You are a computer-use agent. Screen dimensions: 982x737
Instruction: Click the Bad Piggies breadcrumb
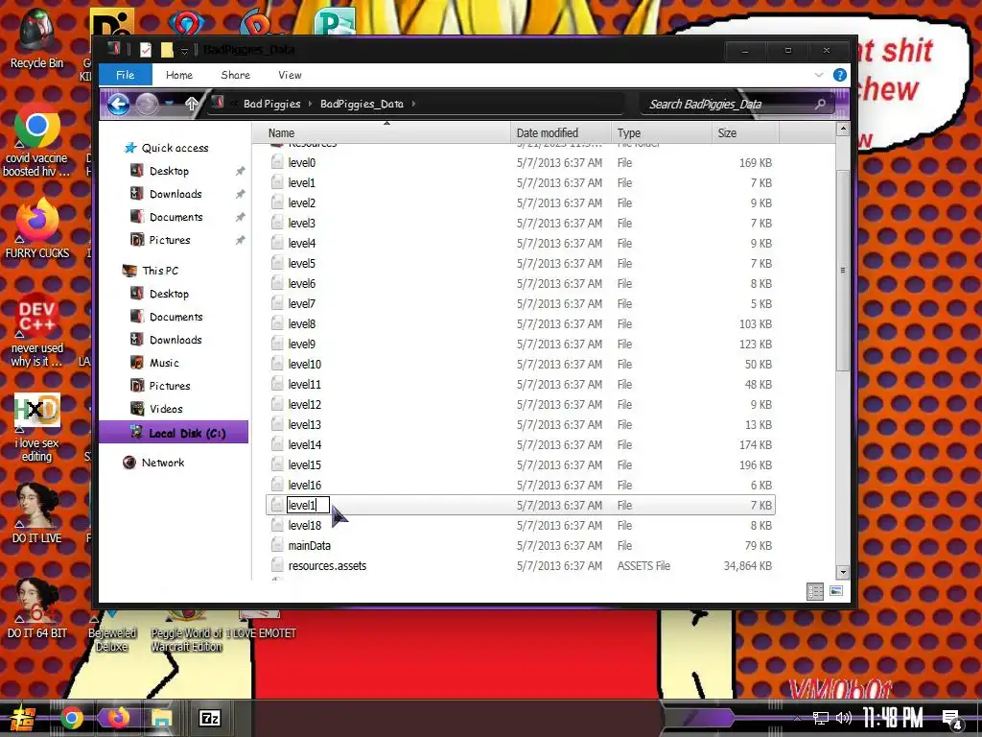(271, 104)
